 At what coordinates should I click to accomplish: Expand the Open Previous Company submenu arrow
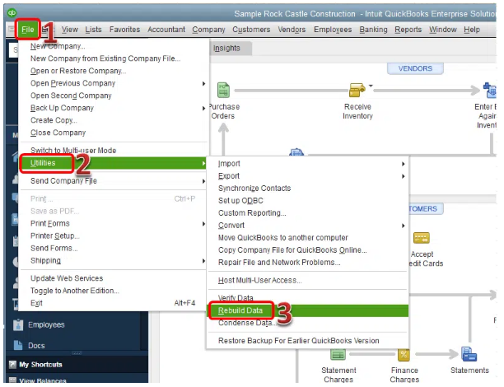click(203, 84)
